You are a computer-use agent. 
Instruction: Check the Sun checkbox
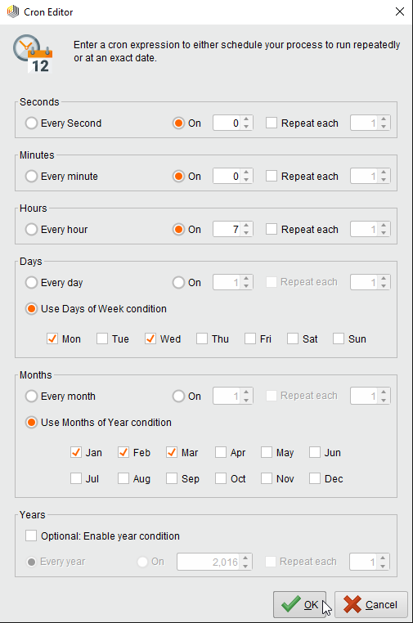click(x=339, y=339)
